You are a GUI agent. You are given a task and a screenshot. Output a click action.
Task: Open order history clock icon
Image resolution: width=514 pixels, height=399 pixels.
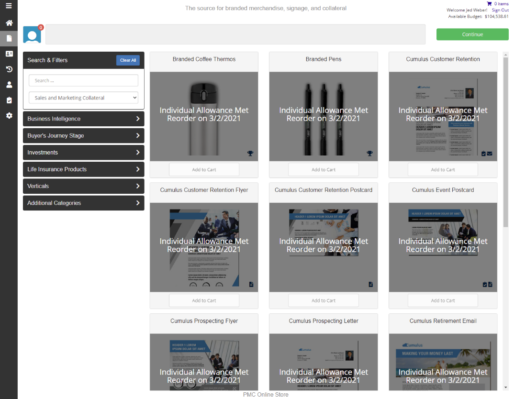(9, 69)
